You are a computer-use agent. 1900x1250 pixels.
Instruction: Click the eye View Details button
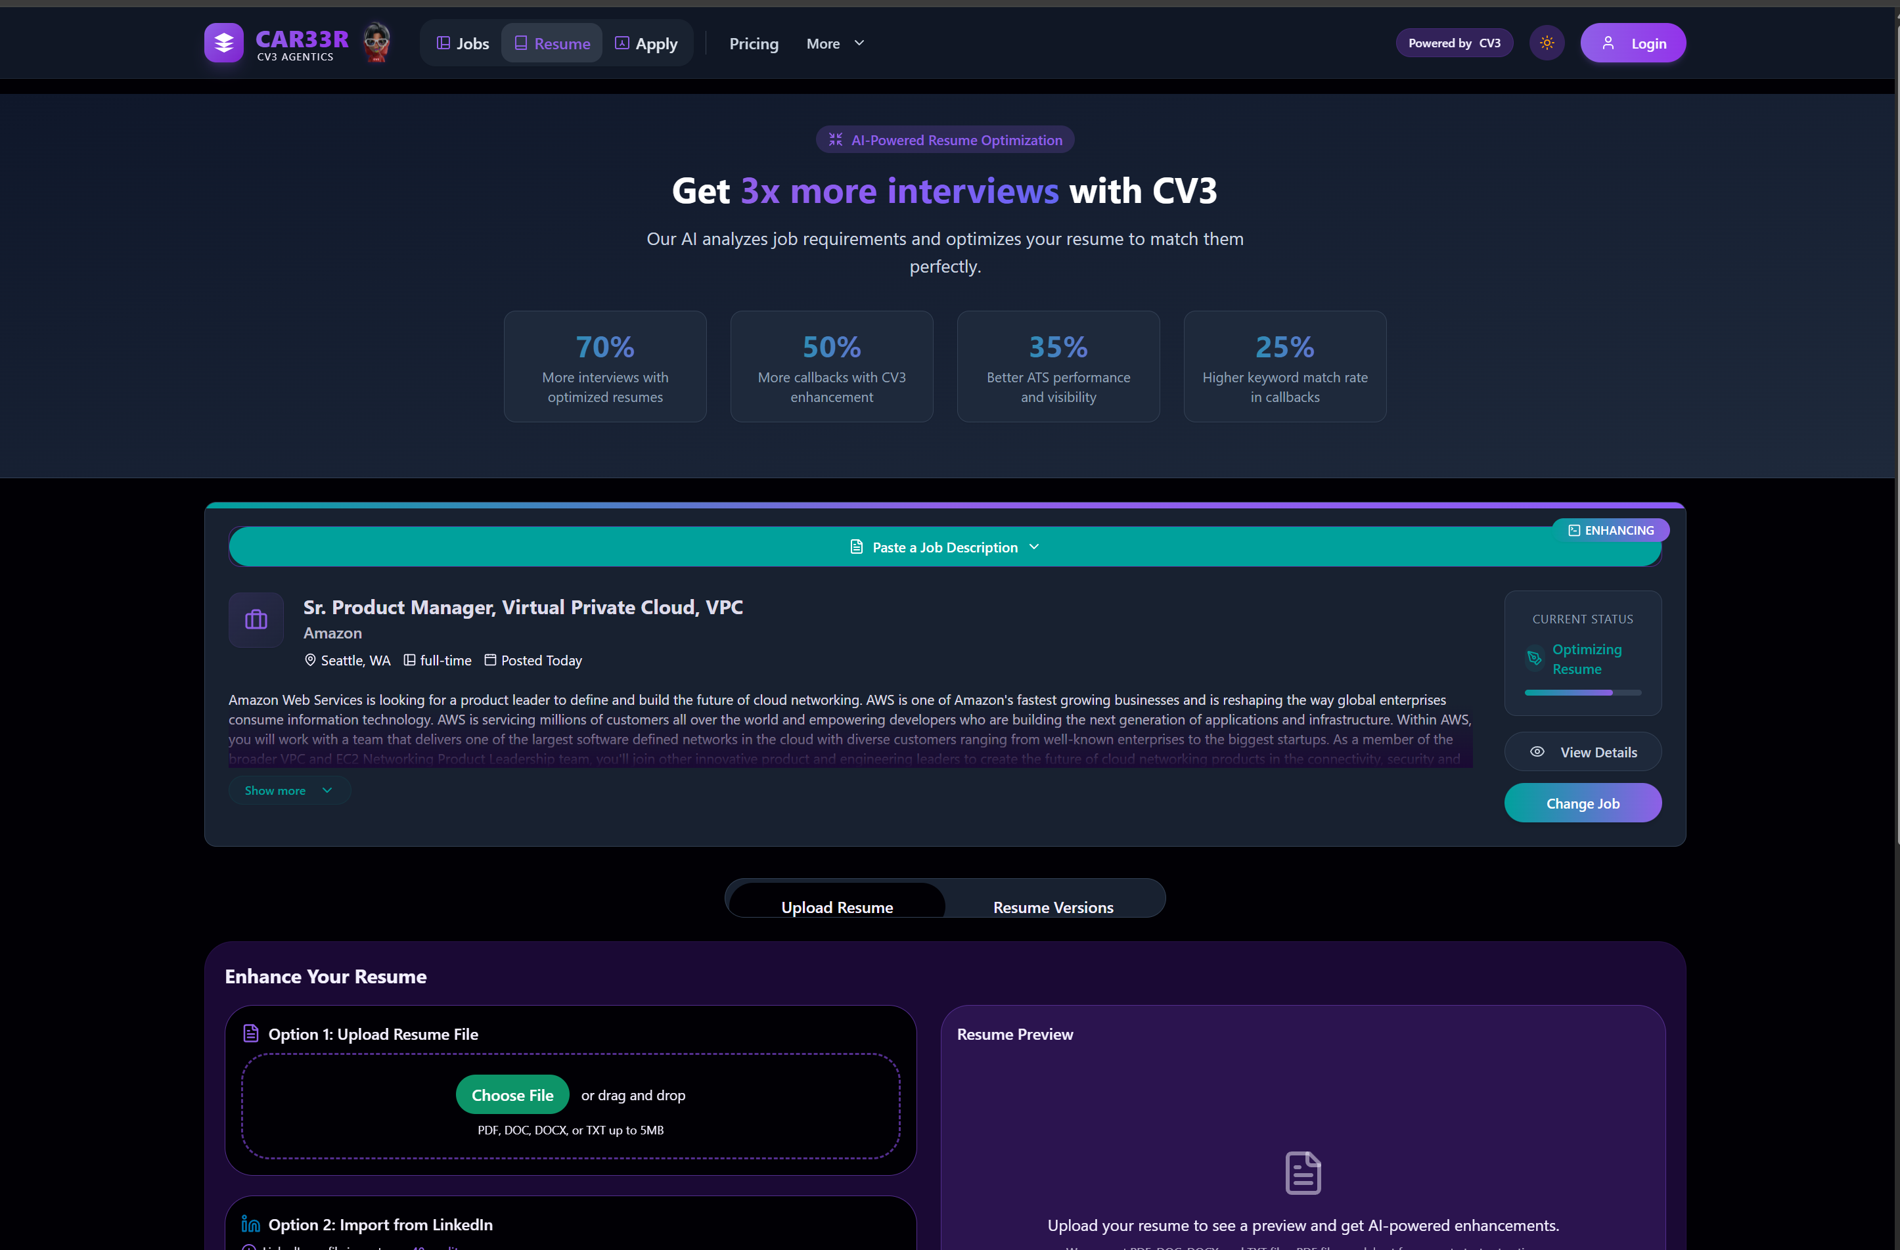[1582, 752]
